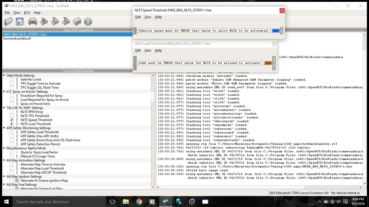Click log pane horizontal scrollbar right arrow
The image size is (369, 207).
(361, 187)
